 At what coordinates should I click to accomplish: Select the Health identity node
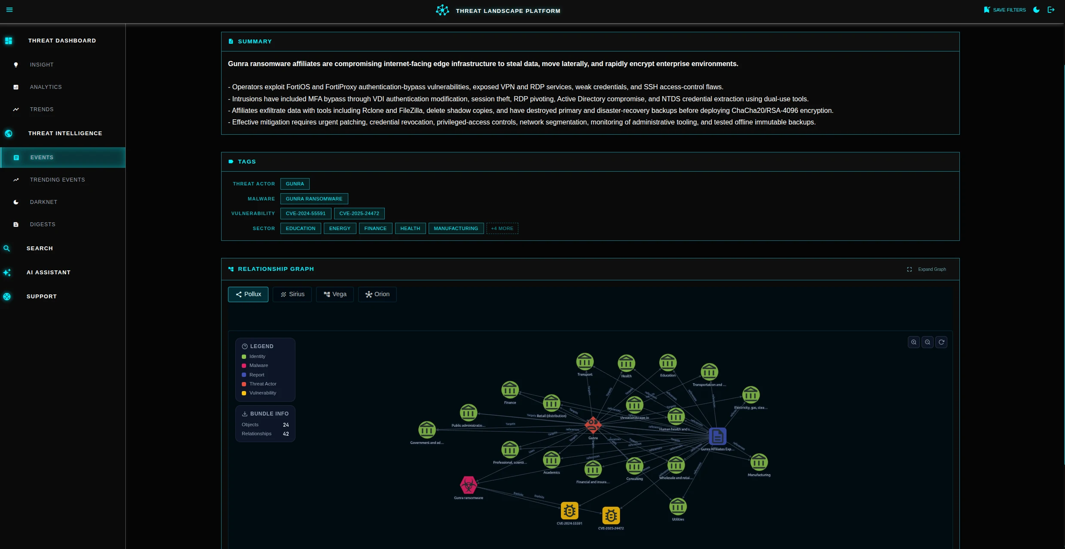click(627, 364)
